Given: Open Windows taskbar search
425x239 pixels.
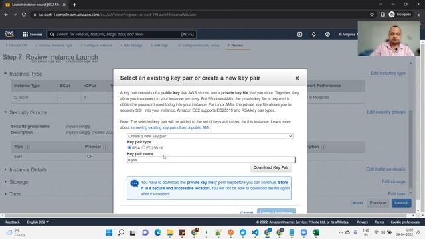Looking at the screenshot, I should point(121,232).
